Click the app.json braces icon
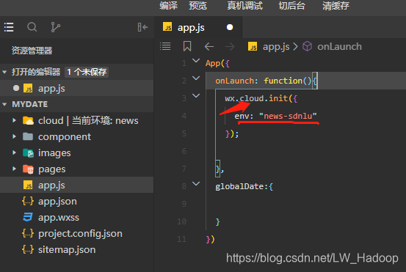The width and height of the screenshot is (406, 272). (x=28, y=201)
